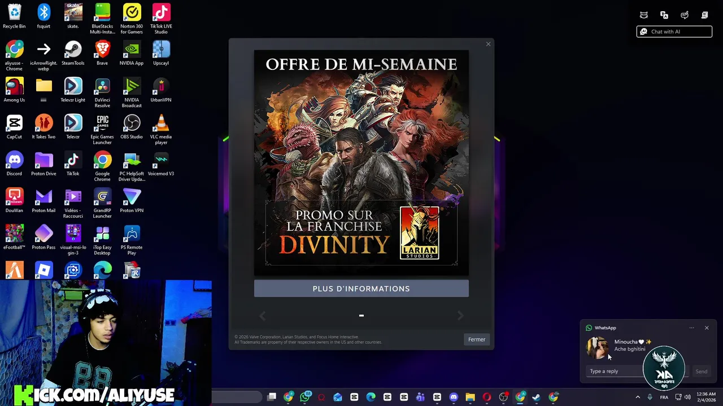Launch PS Remote Play icon
Screen dimensions: 723x406
click(x=132, y=240)
